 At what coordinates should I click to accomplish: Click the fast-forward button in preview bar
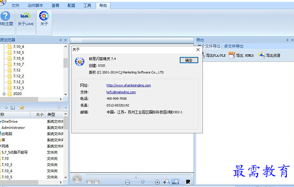[96, 181]
